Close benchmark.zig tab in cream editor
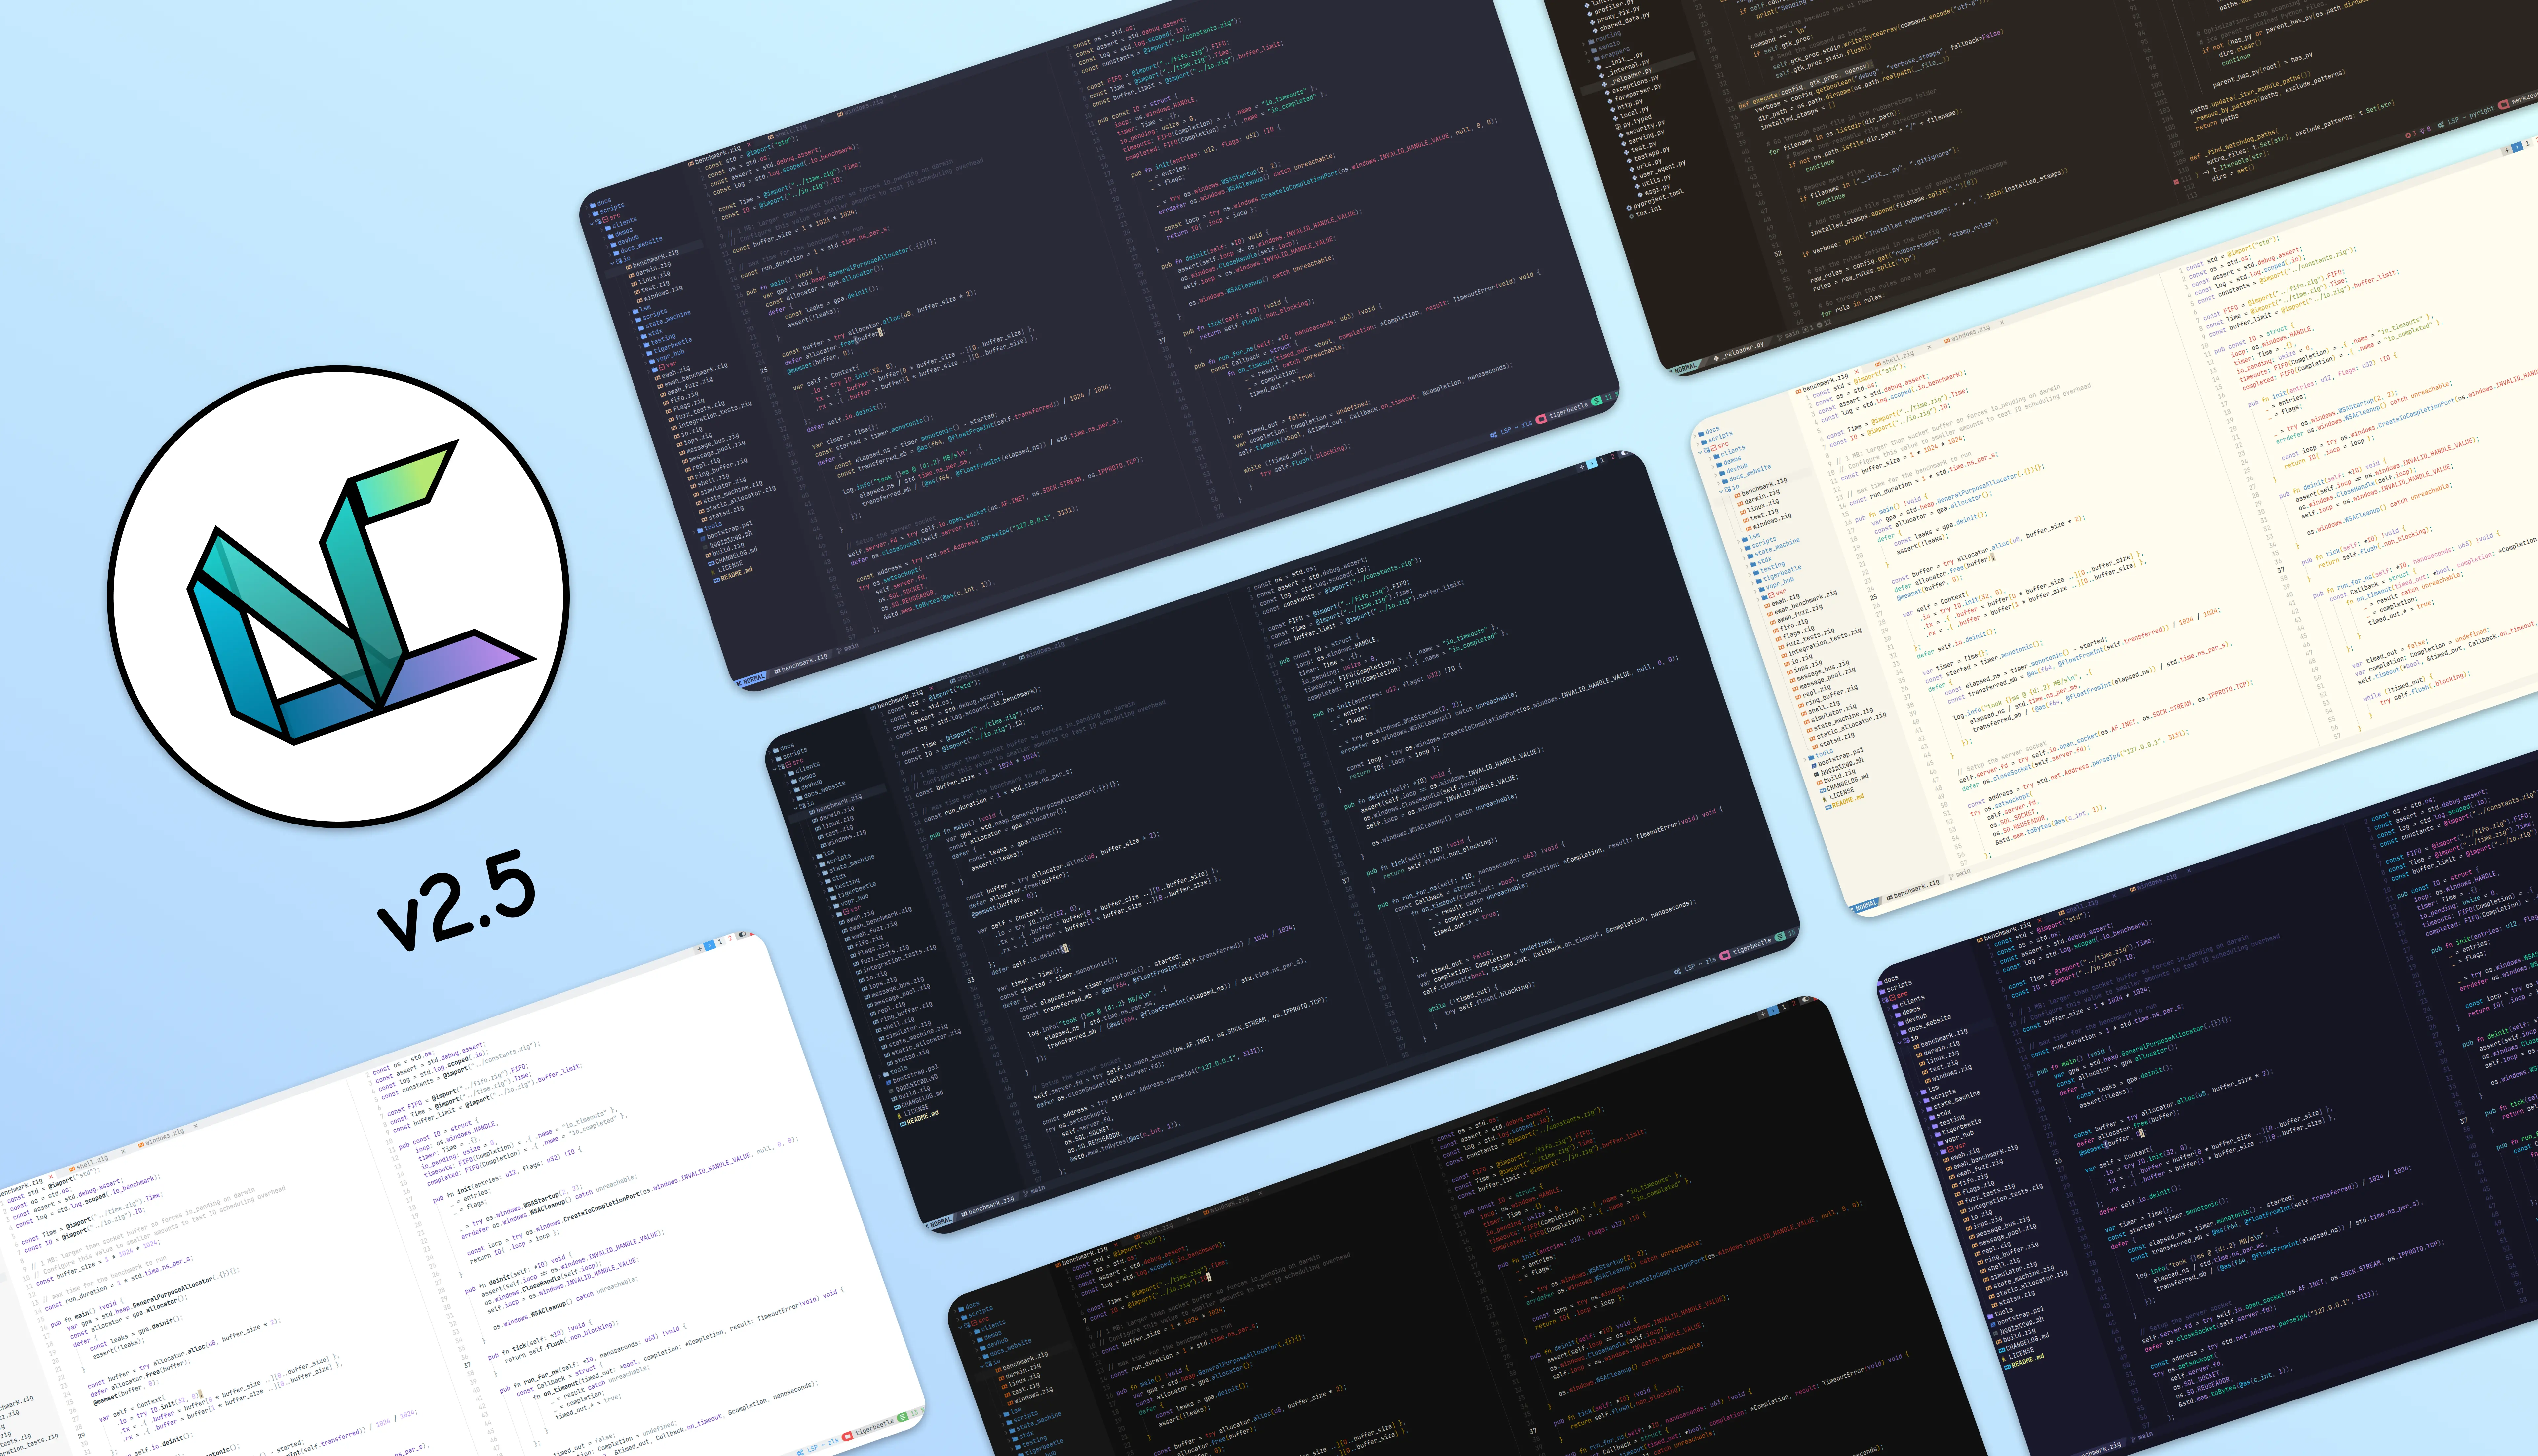Viewport: 2538px width, 1456px height. point(1857,372)
